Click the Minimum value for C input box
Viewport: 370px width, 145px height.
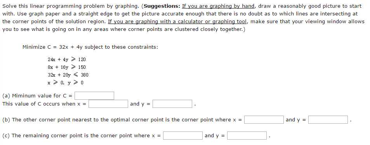94,96
